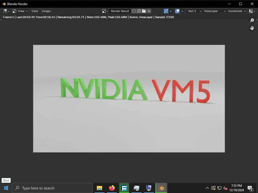Image resolution: width=258 pixels, height=193 pixels.
Task: Open the editor type selector icon
Action: 6,11
